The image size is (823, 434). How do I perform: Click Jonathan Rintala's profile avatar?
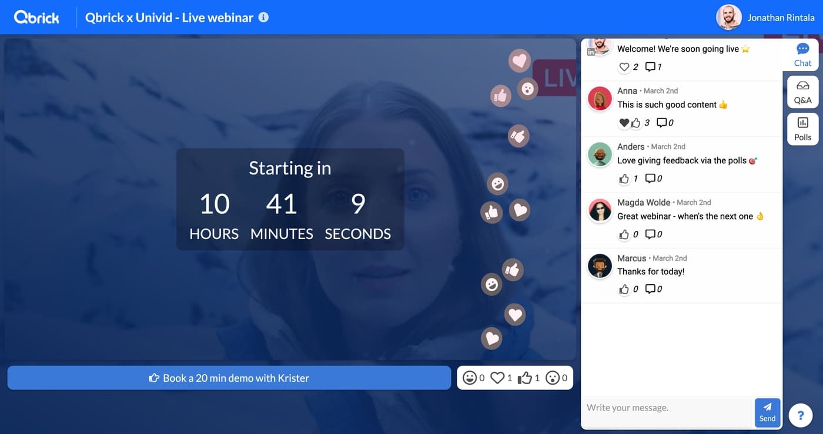click(728, 17)
